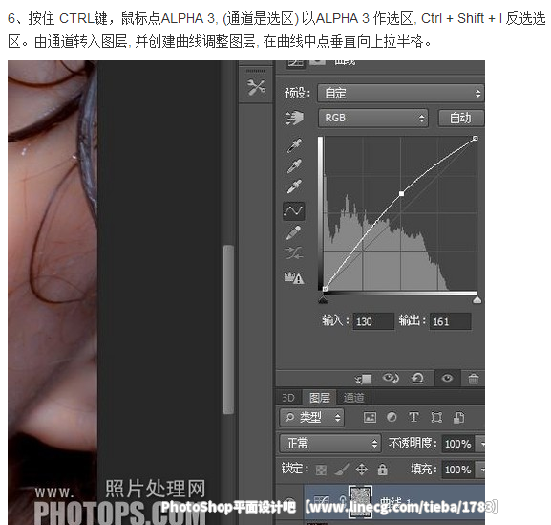Click view previous state icon
Screen dimensions: 551x525
[391, 379]
